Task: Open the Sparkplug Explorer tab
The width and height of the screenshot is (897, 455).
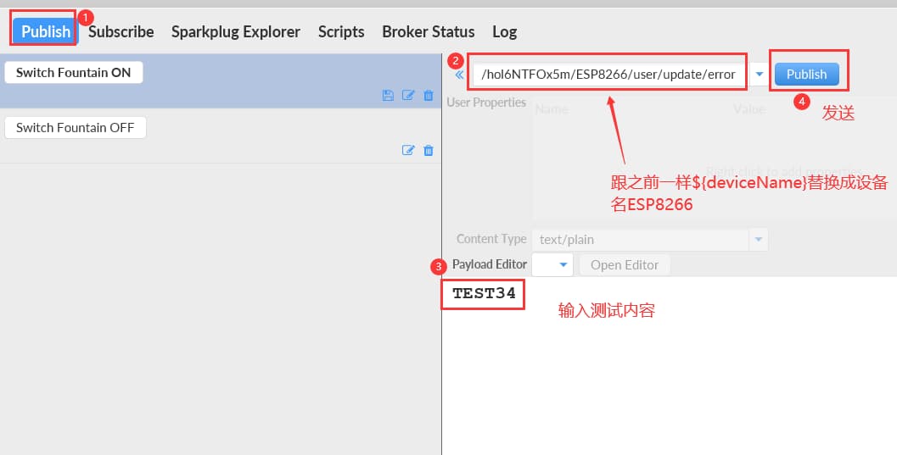Action: [x=236, y=31]
